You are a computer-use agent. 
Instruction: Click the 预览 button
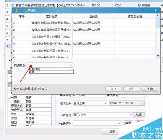pos(132,89)
